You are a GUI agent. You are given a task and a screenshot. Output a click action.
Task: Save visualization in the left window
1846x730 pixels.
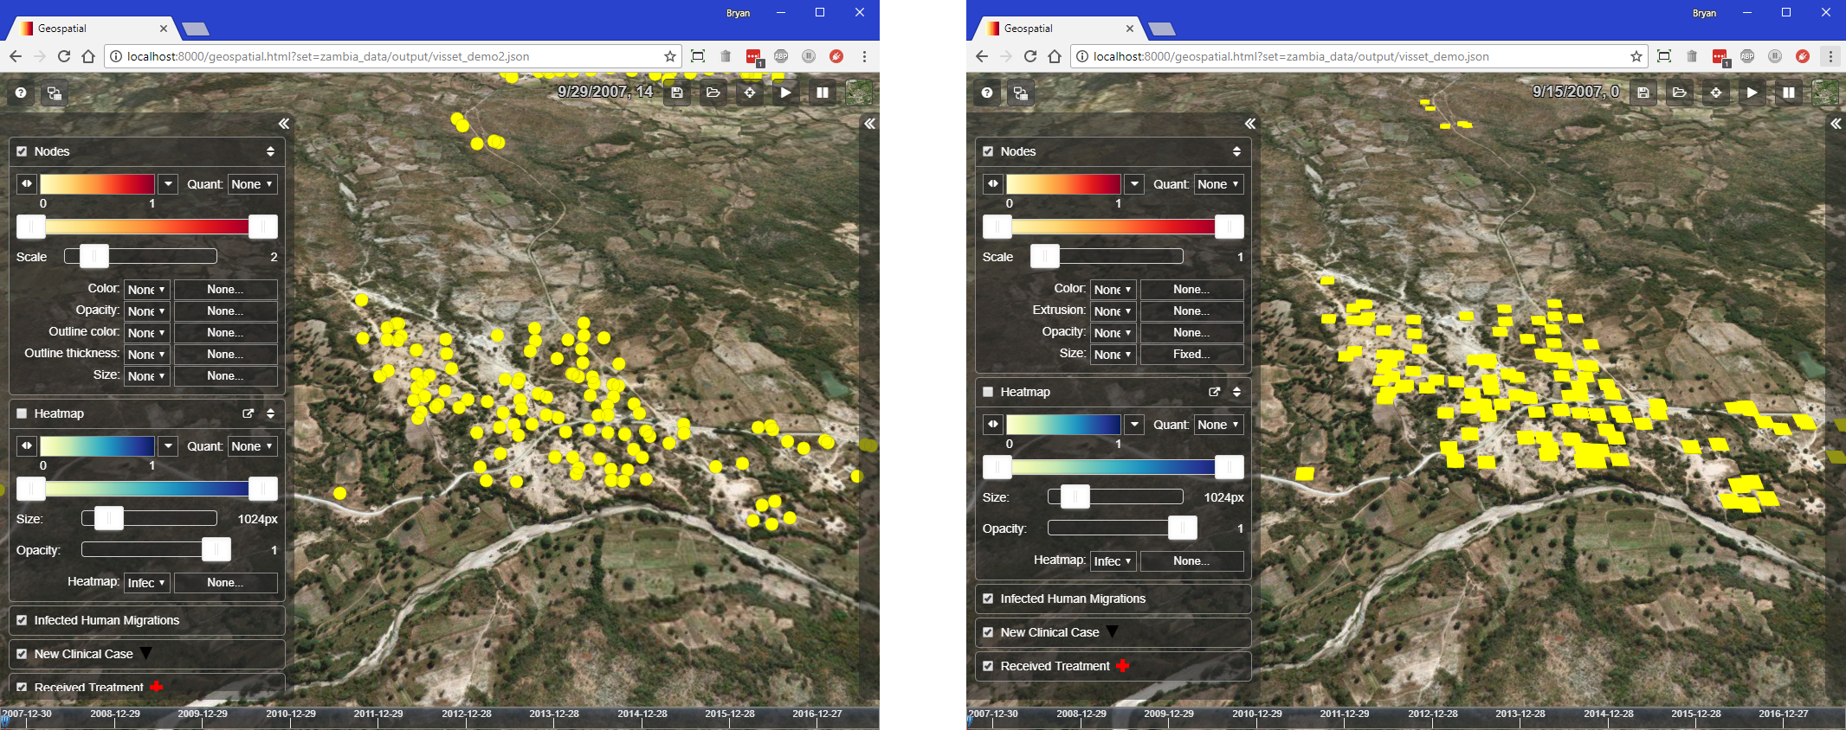coord(677,93)
